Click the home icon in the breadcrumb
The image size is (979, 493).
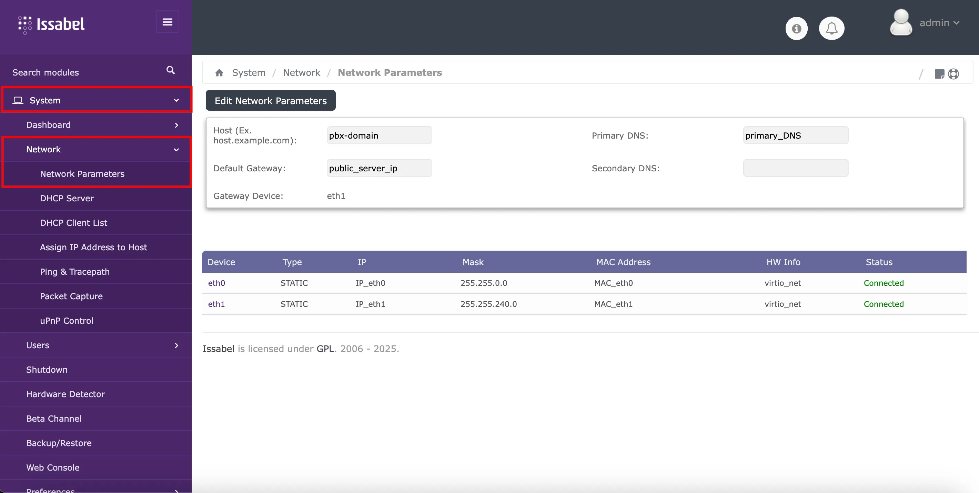(x=220, y=72)
